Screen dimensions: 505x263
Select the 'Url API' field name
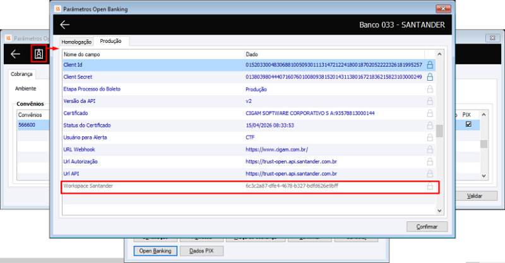pyautogui.click(x=71, y=173)
